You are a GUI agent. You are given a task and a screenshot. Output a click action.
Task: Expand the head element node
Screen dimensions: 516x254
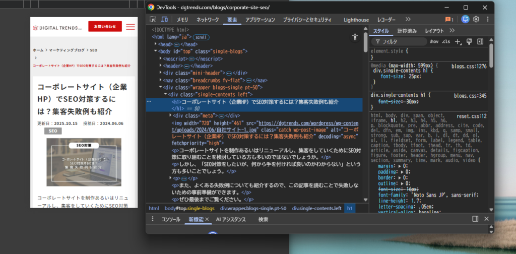156,44
